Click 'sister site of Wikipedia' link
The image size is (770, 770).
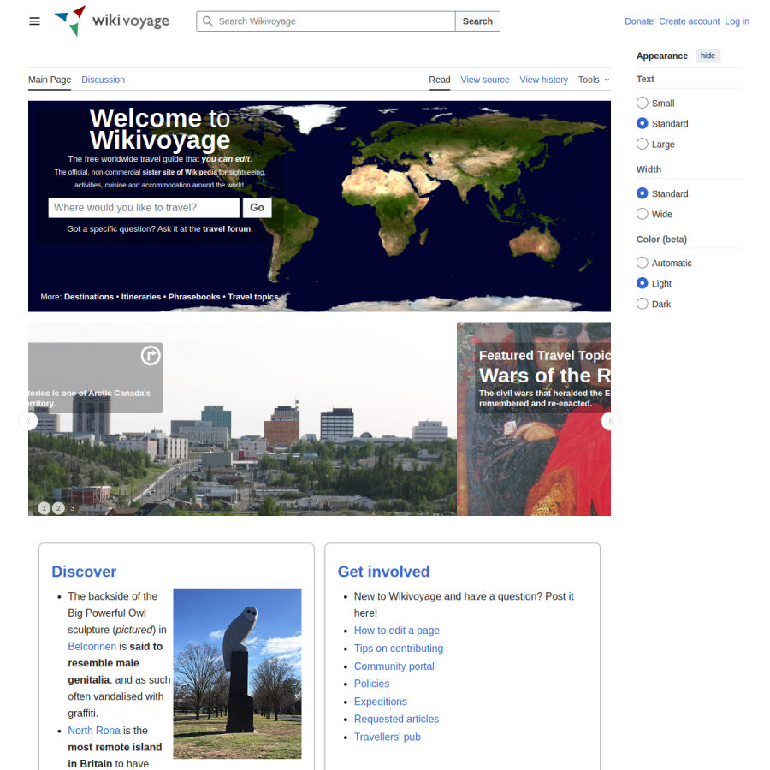tap(180, 172)
